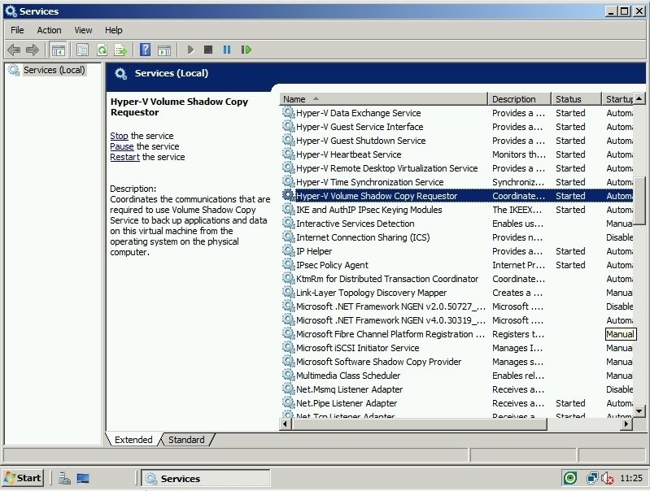Click the Start Service play icon
The width and height of the screenshot is (650, 491).
point(190,50)
